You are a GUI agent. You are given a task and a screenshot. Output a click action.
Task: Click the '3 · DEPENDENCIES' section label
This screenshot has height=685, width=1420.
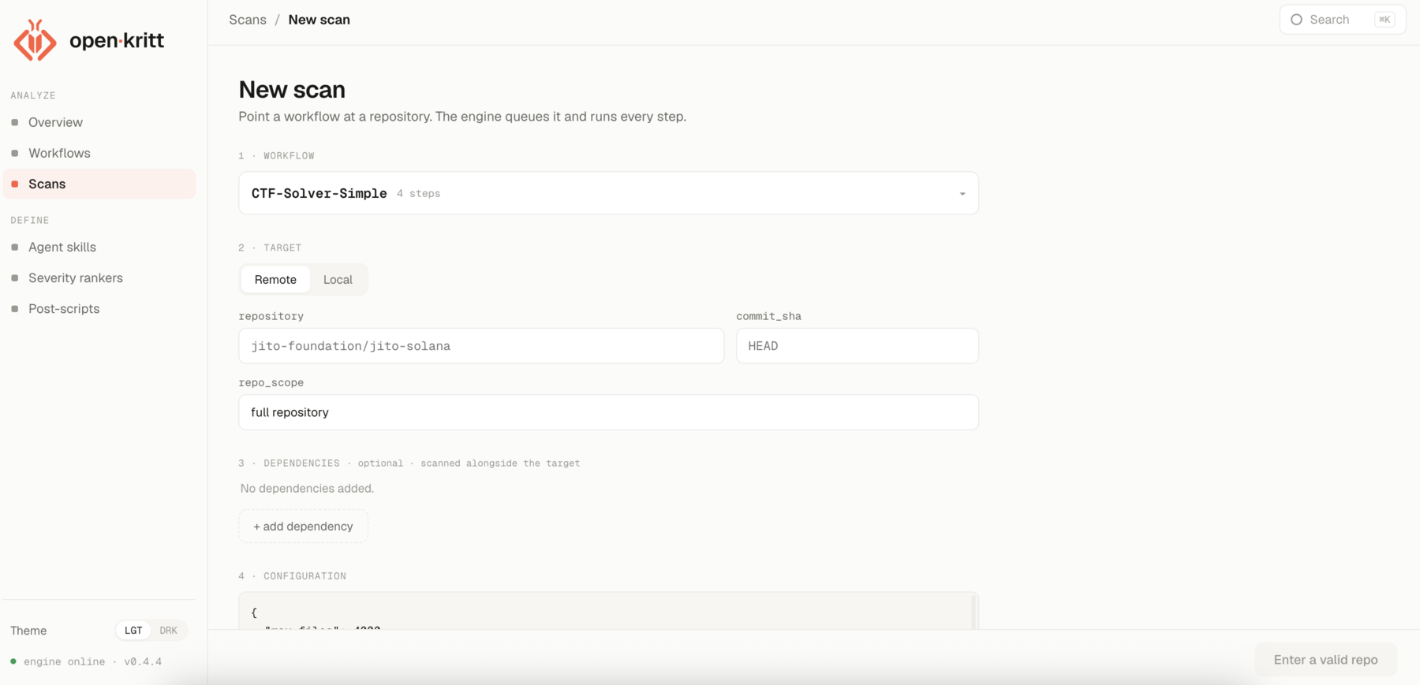point(289,463)
